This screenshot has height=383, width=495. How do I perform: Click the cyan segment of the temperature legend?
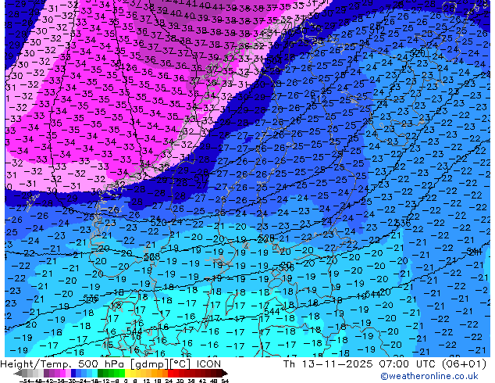pyautogui.click(x=94, y=373)
